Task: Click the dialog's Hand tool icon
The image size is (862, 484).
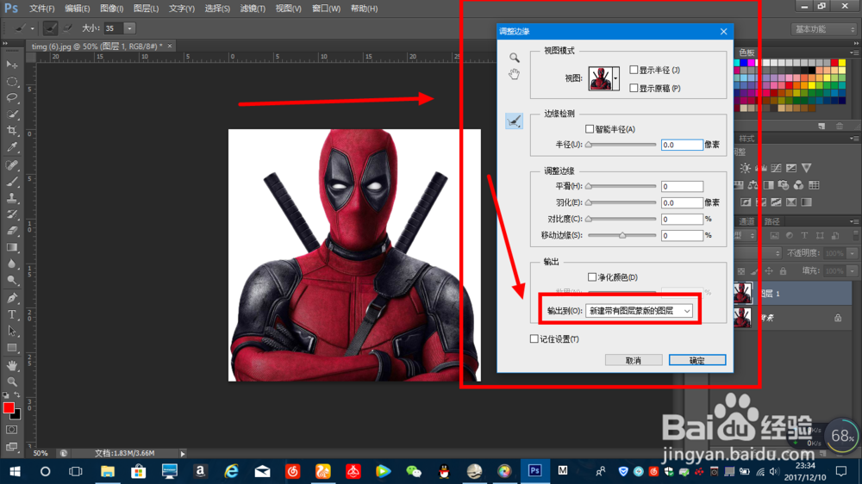Action: 514,74
